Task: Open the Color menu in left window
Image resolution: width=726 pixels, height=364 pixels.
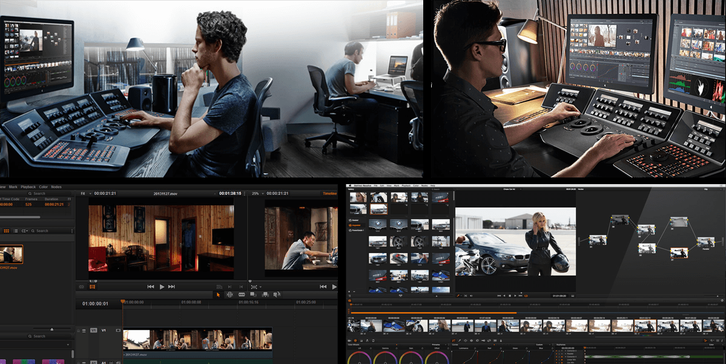Action: [x=44, y=187]
